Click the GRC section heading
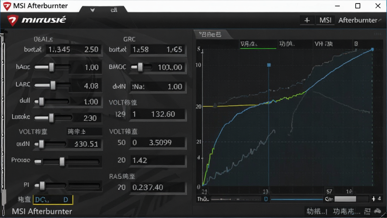Image resolution: width=387 pixels, height=218 pixels. [129, 39]
